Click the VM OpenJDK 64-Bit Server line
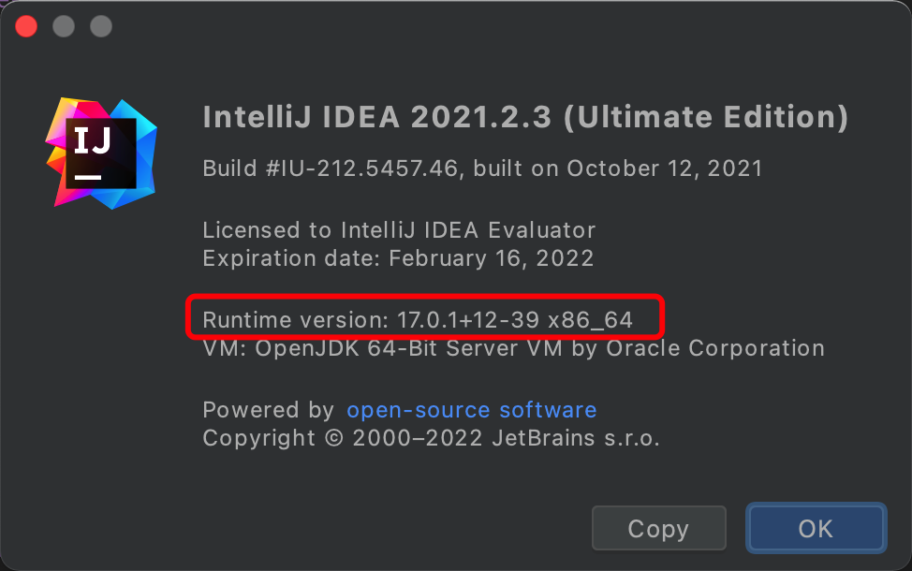Image resolution: width=912 pixels, height=571 pixels. click(x=513, y=348)
